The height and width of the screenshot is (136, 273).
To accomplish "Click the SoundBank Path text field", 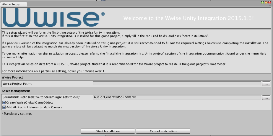I will (x=177, y=97).
